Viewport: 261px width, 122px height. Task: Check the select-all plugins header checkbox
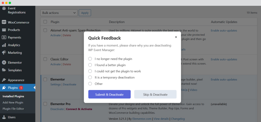point(45,22)
